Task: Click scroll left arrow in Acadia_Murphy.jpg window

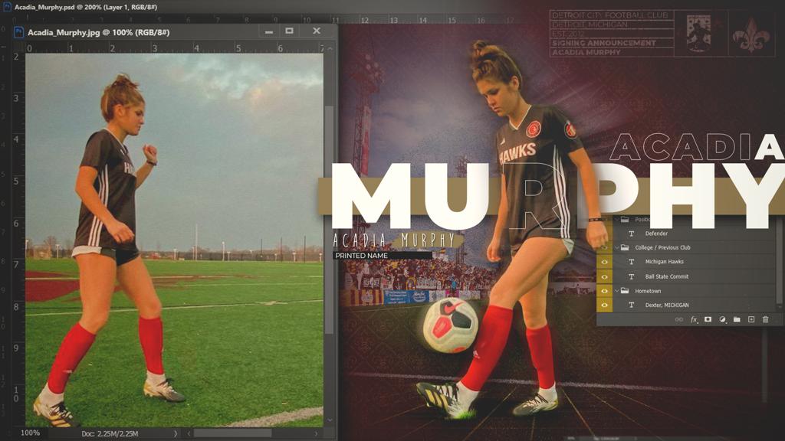Action: click(189, 433)
